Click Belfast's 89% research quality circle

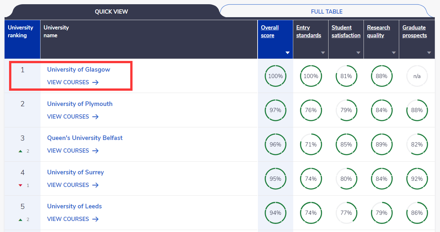pyautogui.click(x=381, y=145)
